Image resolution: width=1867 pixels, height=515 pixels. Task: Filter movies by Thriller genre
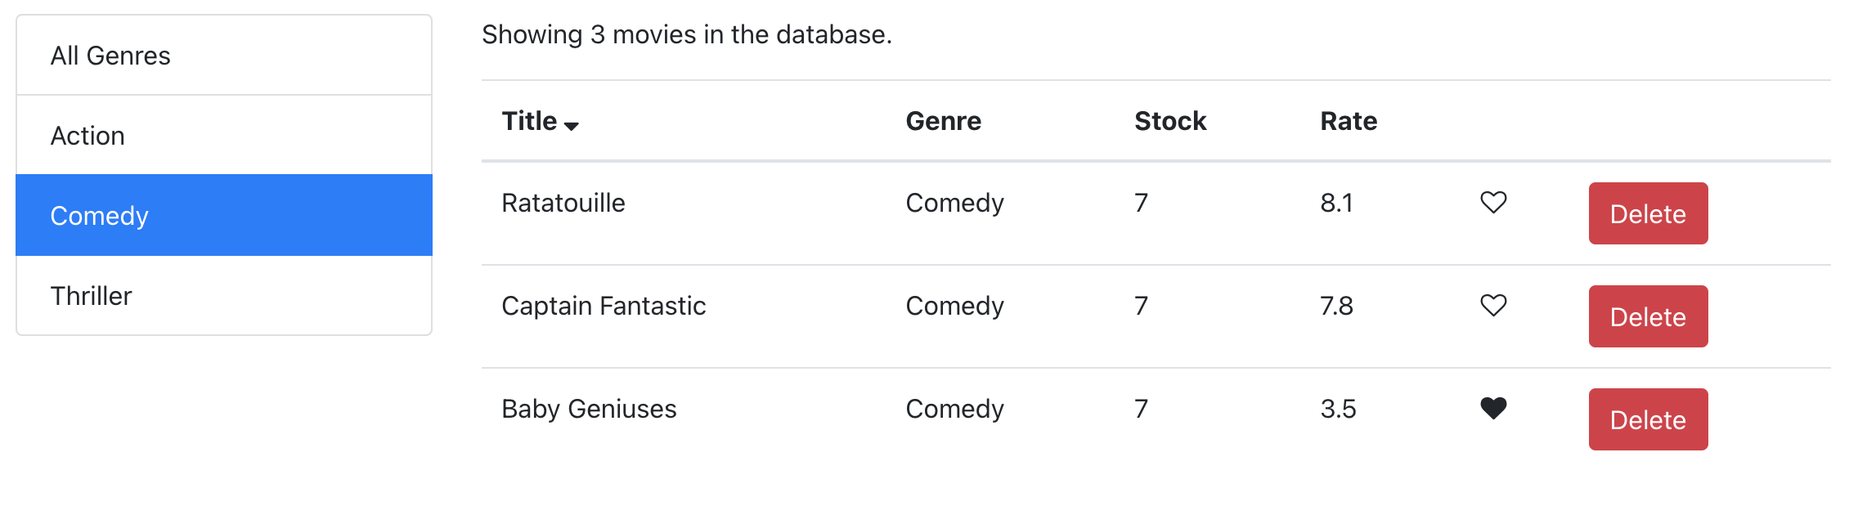pyautogui.click(x=224, y=296)
